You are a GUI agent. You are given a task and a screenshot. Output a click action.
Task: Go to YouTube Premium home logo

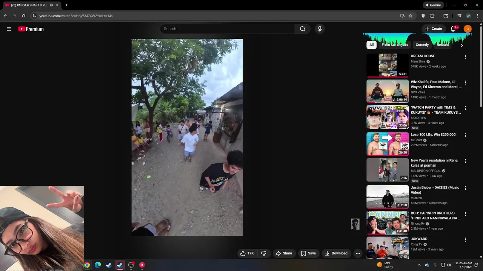tap(31, 29)
